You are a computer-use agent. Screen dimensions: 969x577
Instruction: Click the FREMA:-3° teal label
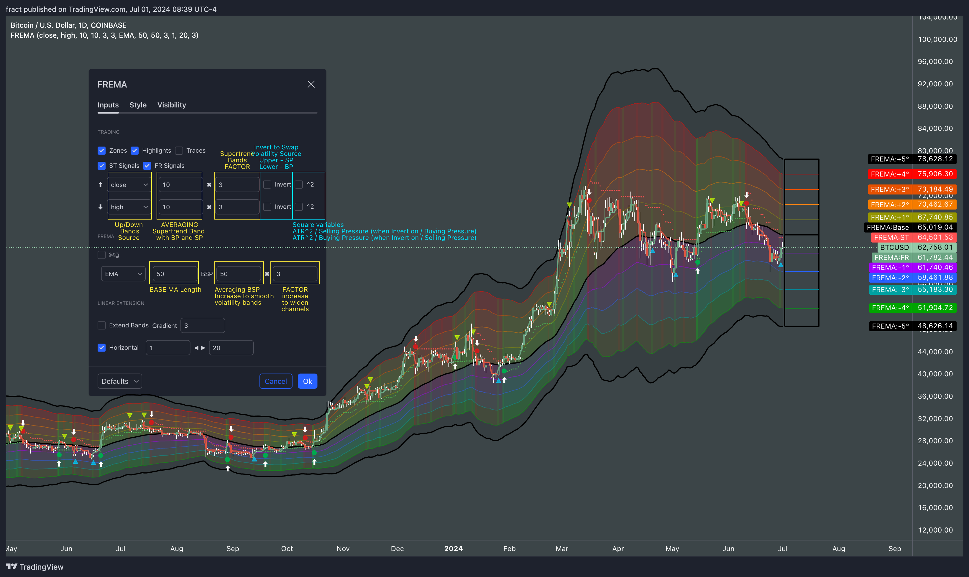[890, 290]
